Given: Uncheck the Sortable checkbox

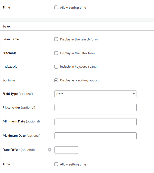Looking at the screenshot, I should pyautogui.click(x=56, y=80).
